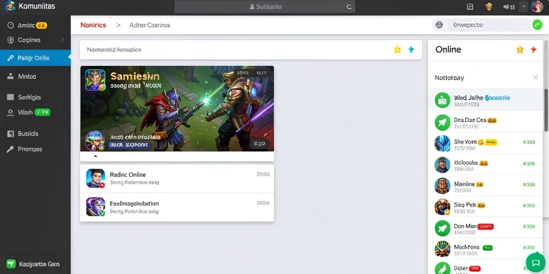Click the Mntos person icon

(11, 76)
